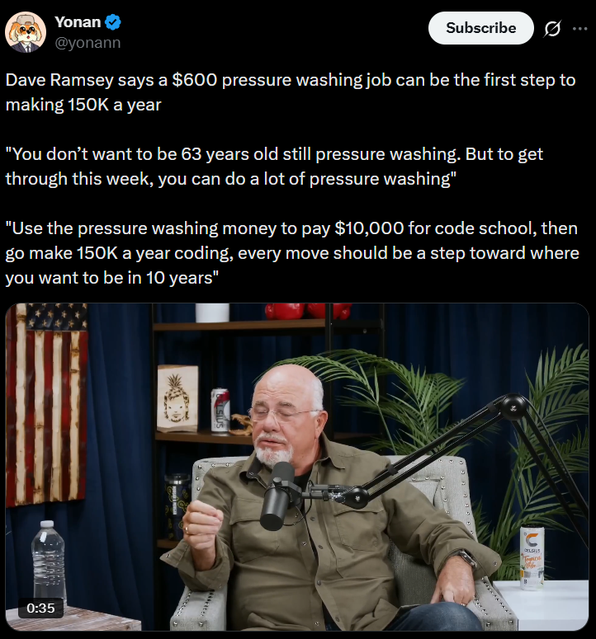This screenshot has width=596, height=639.
Task: Click the blue verified checkmark badge
Action: pyautogui.click(x=113, y=22)
